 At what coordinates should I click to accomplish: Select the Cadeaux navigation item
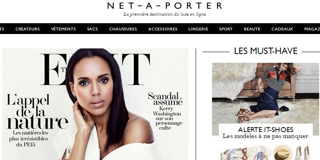pyautogui.click(x=282, y=29)
